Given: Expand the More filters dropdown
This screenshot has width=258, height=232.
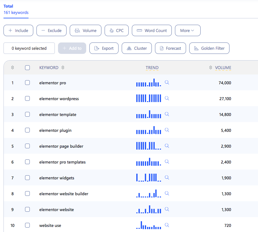Looking at the screenshot, I should (188, 30).
